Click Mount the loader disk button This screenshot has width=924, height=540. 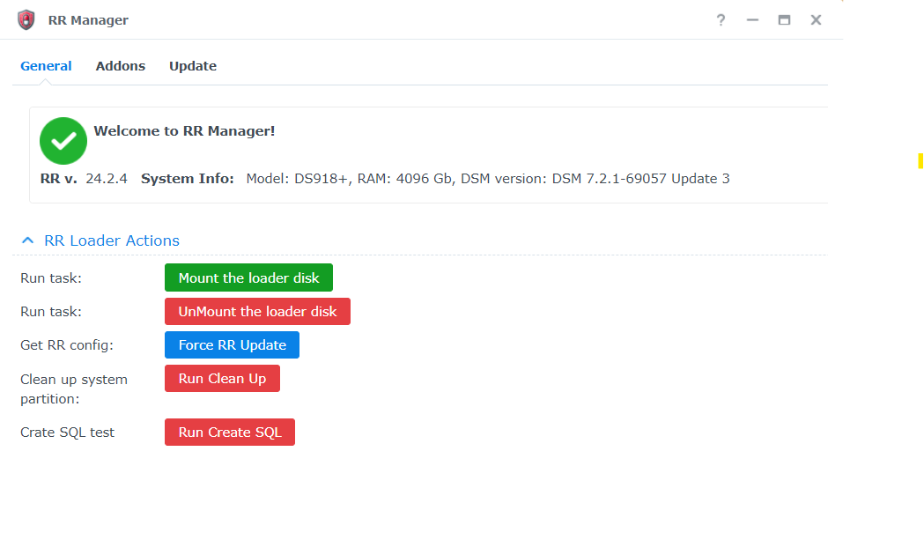click(x=248, y=277)
